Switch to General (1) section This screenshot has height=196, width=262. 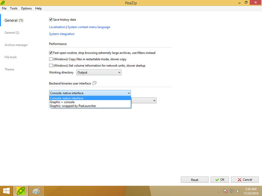point(14,20)
